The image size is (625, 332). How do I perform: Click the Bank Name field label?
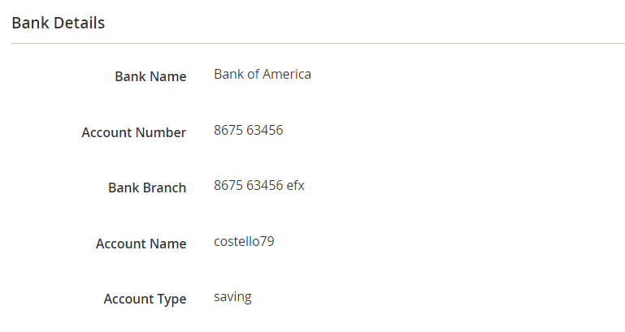click(150, 77)
